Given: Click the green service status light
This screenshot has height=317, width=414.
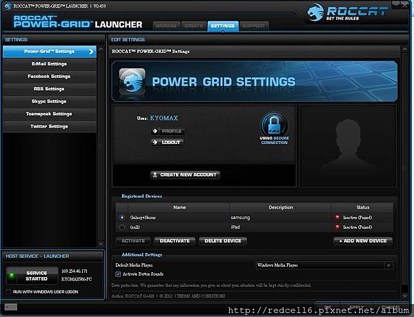Looking at the screenshot, I should click(x=12, y=276).
